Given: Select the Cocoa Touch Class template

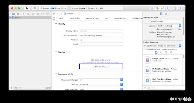Looking at the screenshot, I should [x=163, y=60].
